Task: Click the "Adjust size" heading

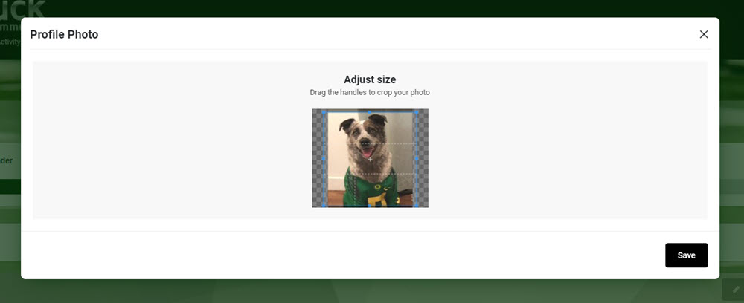Action: (370, 79)
